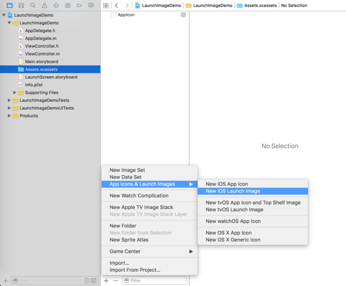This screenshot has width=346, height=286.
Task: Open Main.storyboard
Action: point(42,62)
